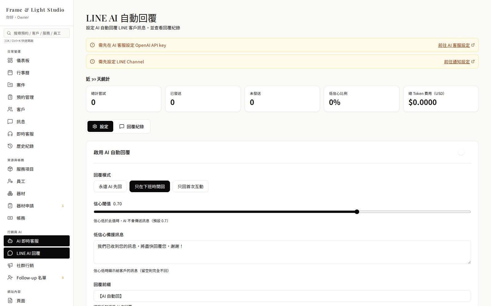Click the 客戶 people icon

coord(10,109)
